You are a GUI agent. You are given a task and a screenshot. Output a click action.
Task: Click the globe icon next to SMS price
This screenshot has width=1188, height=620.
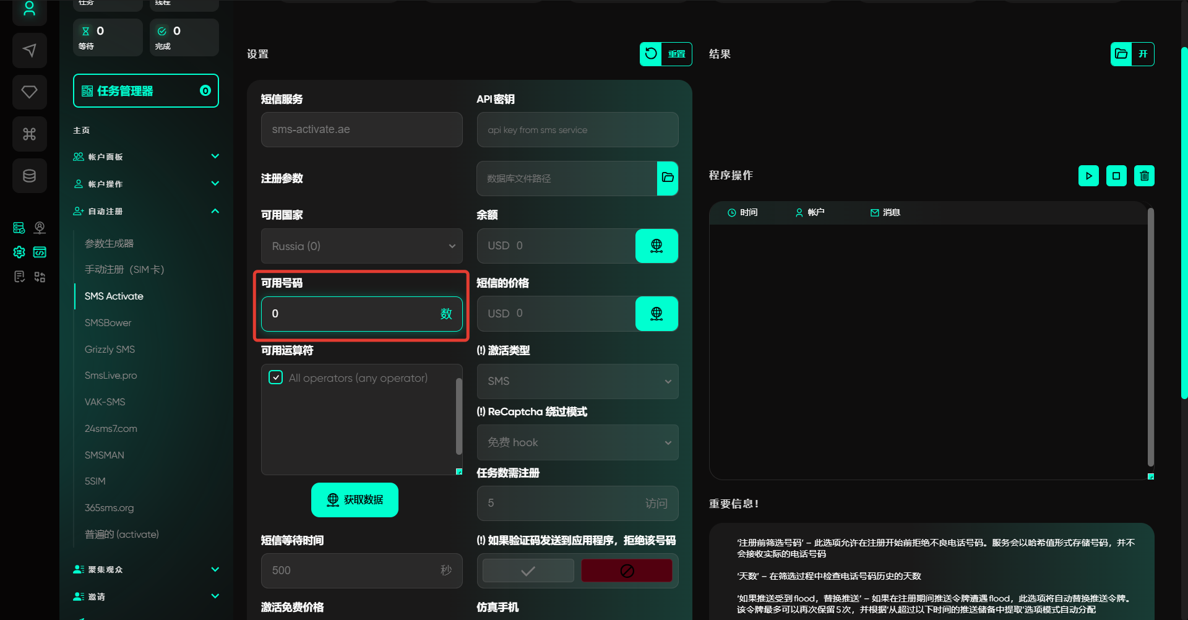[656, 314]
